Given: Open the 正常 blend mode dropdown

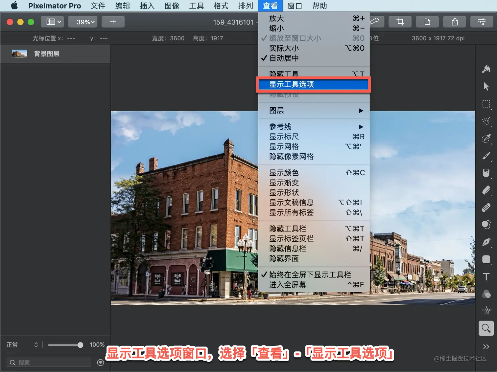Looking at the screenshot, I should click(x=22, y=345).
